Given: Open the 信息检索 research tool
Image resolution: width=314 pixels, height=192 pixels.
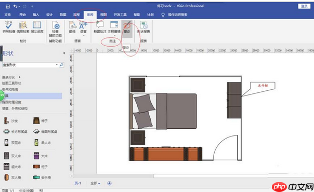Looking at the screenshot, I should pyautogui.click(x=23, y=27).
